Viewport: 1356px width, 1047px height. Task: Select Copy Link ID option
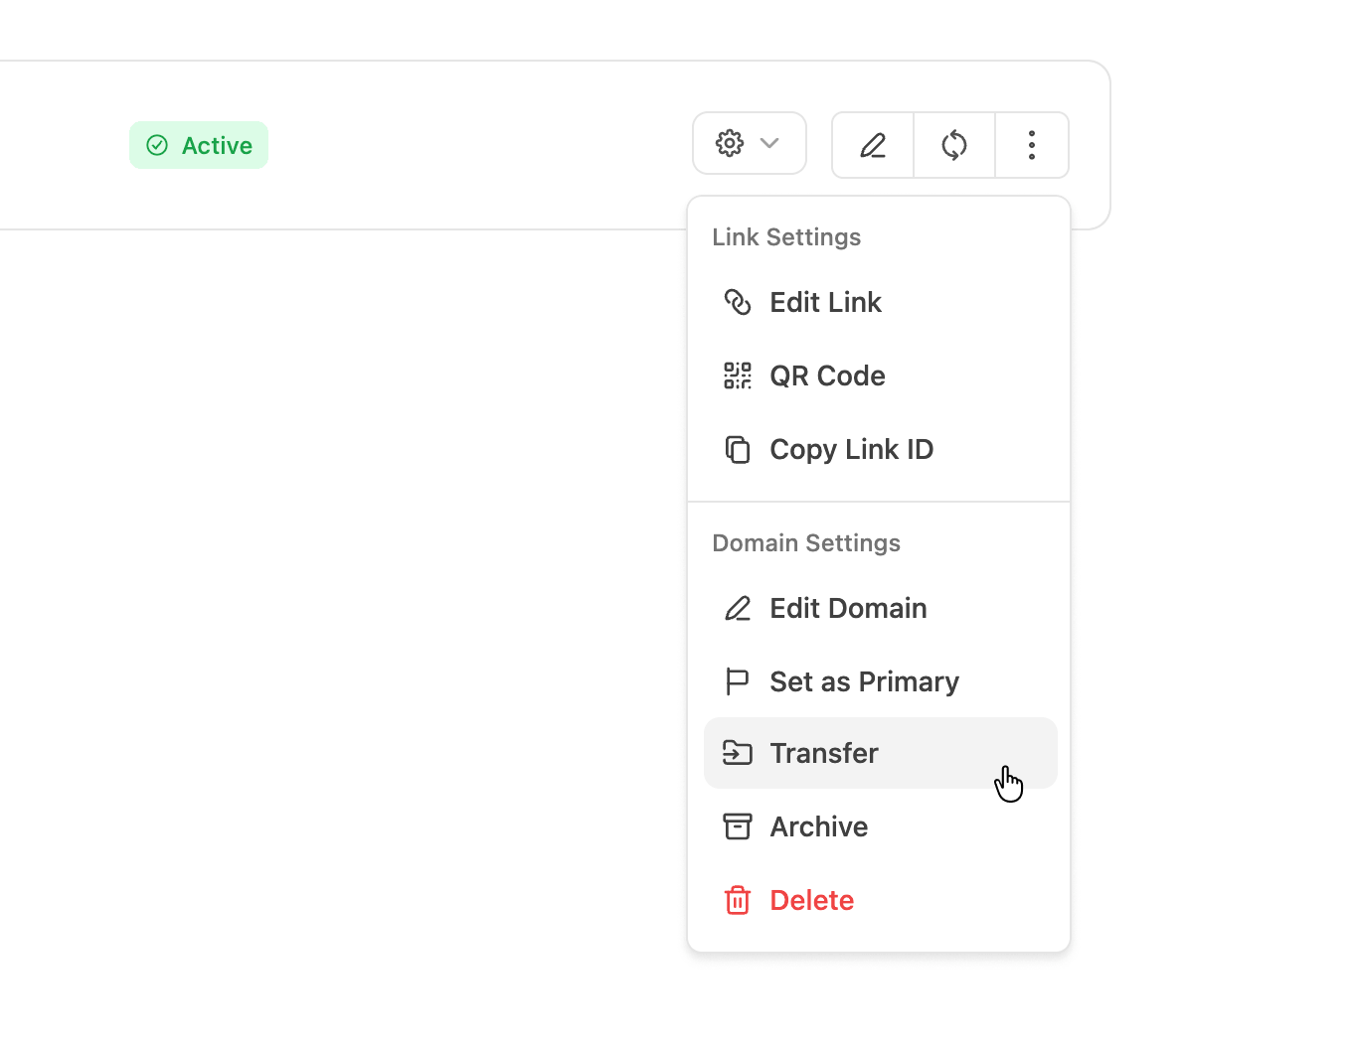881,449
